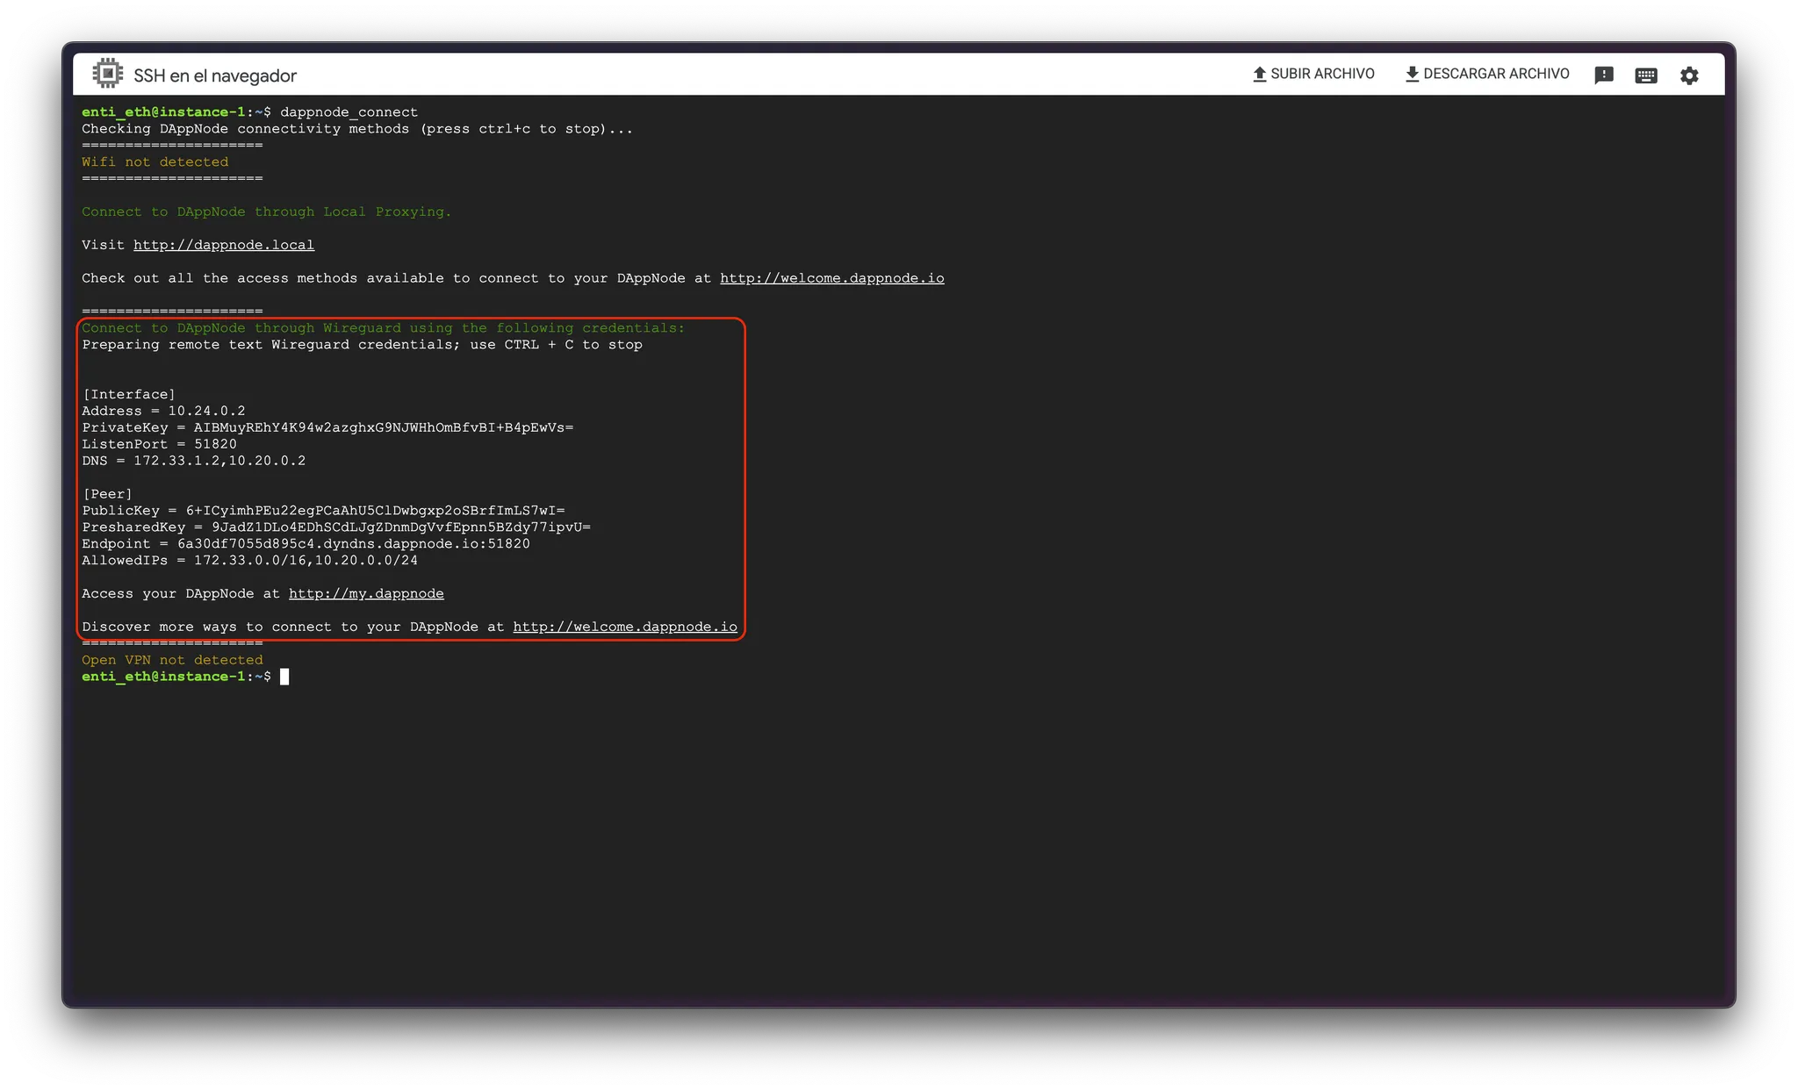
Task: Click the 'ListenPort = 51820' line
Action: pyautogui.click(x=159, y=445)
